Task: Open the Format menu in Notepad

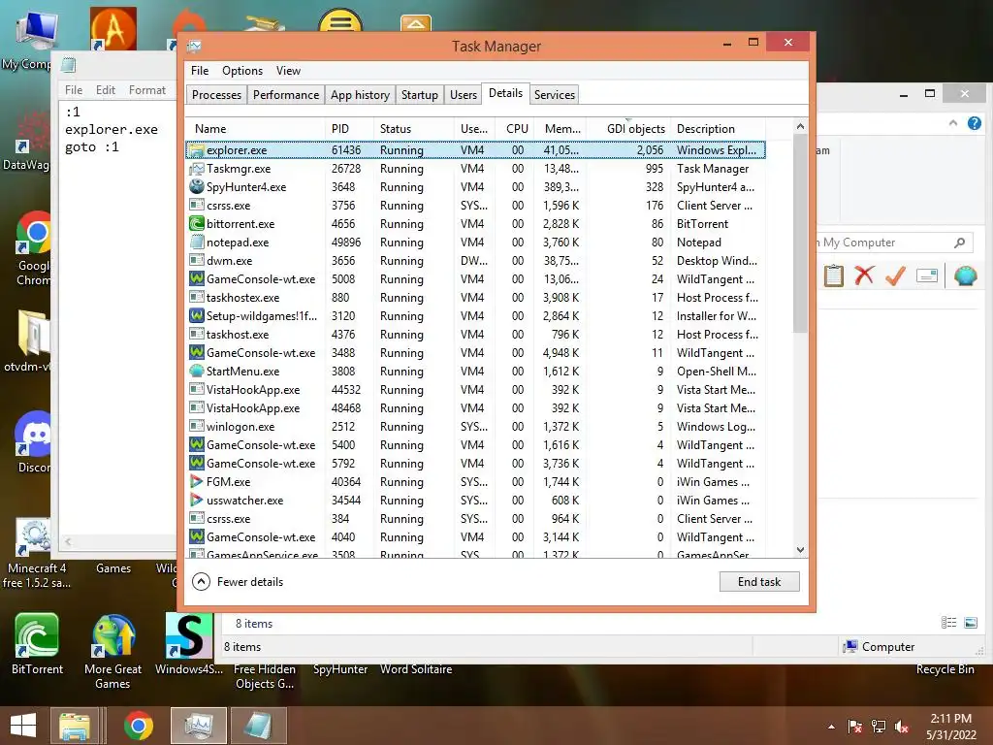Action: coord(147,90)
